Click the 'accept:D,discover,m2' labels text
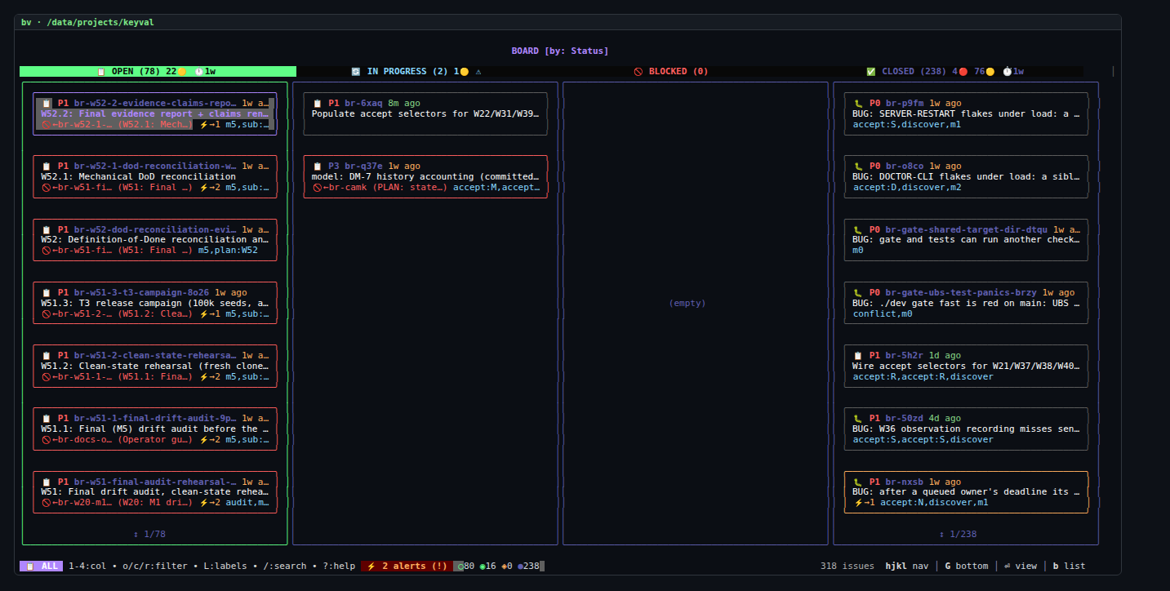Viewport: 1170px width, 591px height. [907, 188]
